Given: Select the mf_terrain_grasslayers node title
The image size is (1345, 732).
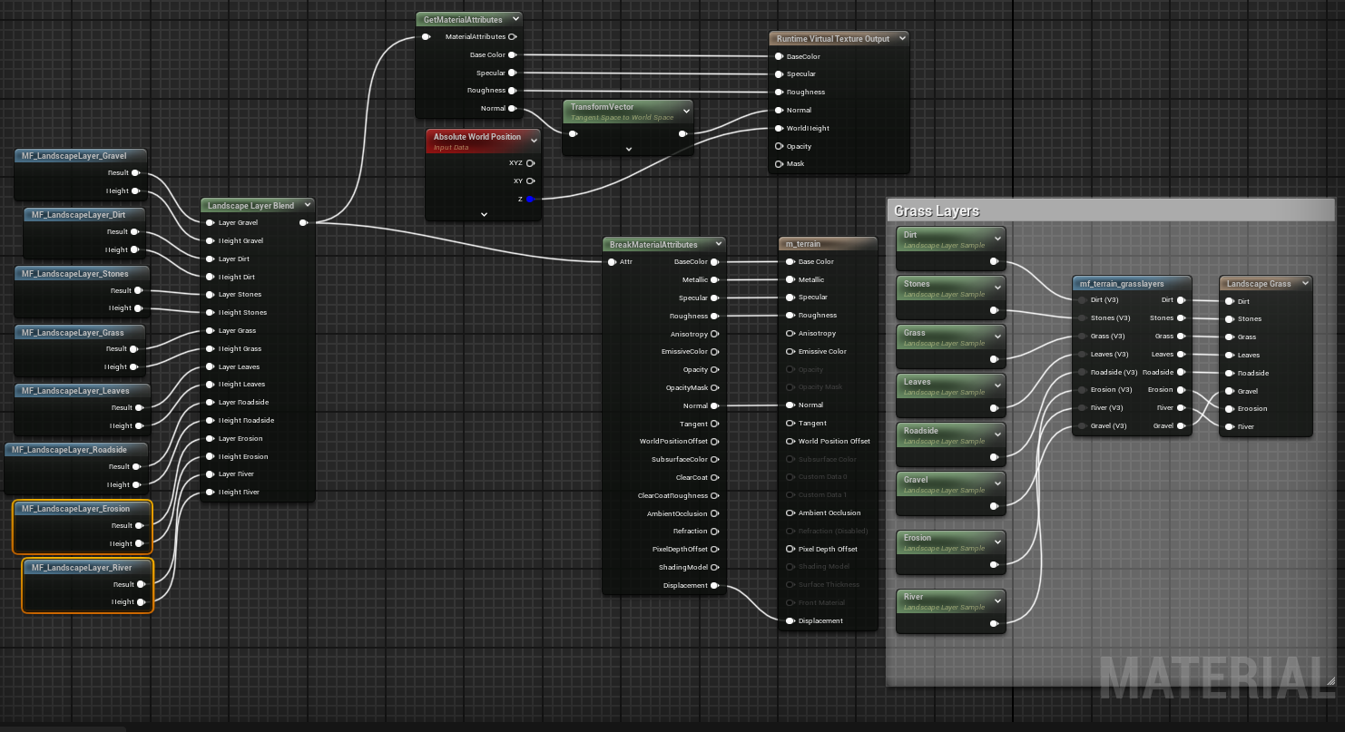Looking at the screenshot, I should 1122,284.
